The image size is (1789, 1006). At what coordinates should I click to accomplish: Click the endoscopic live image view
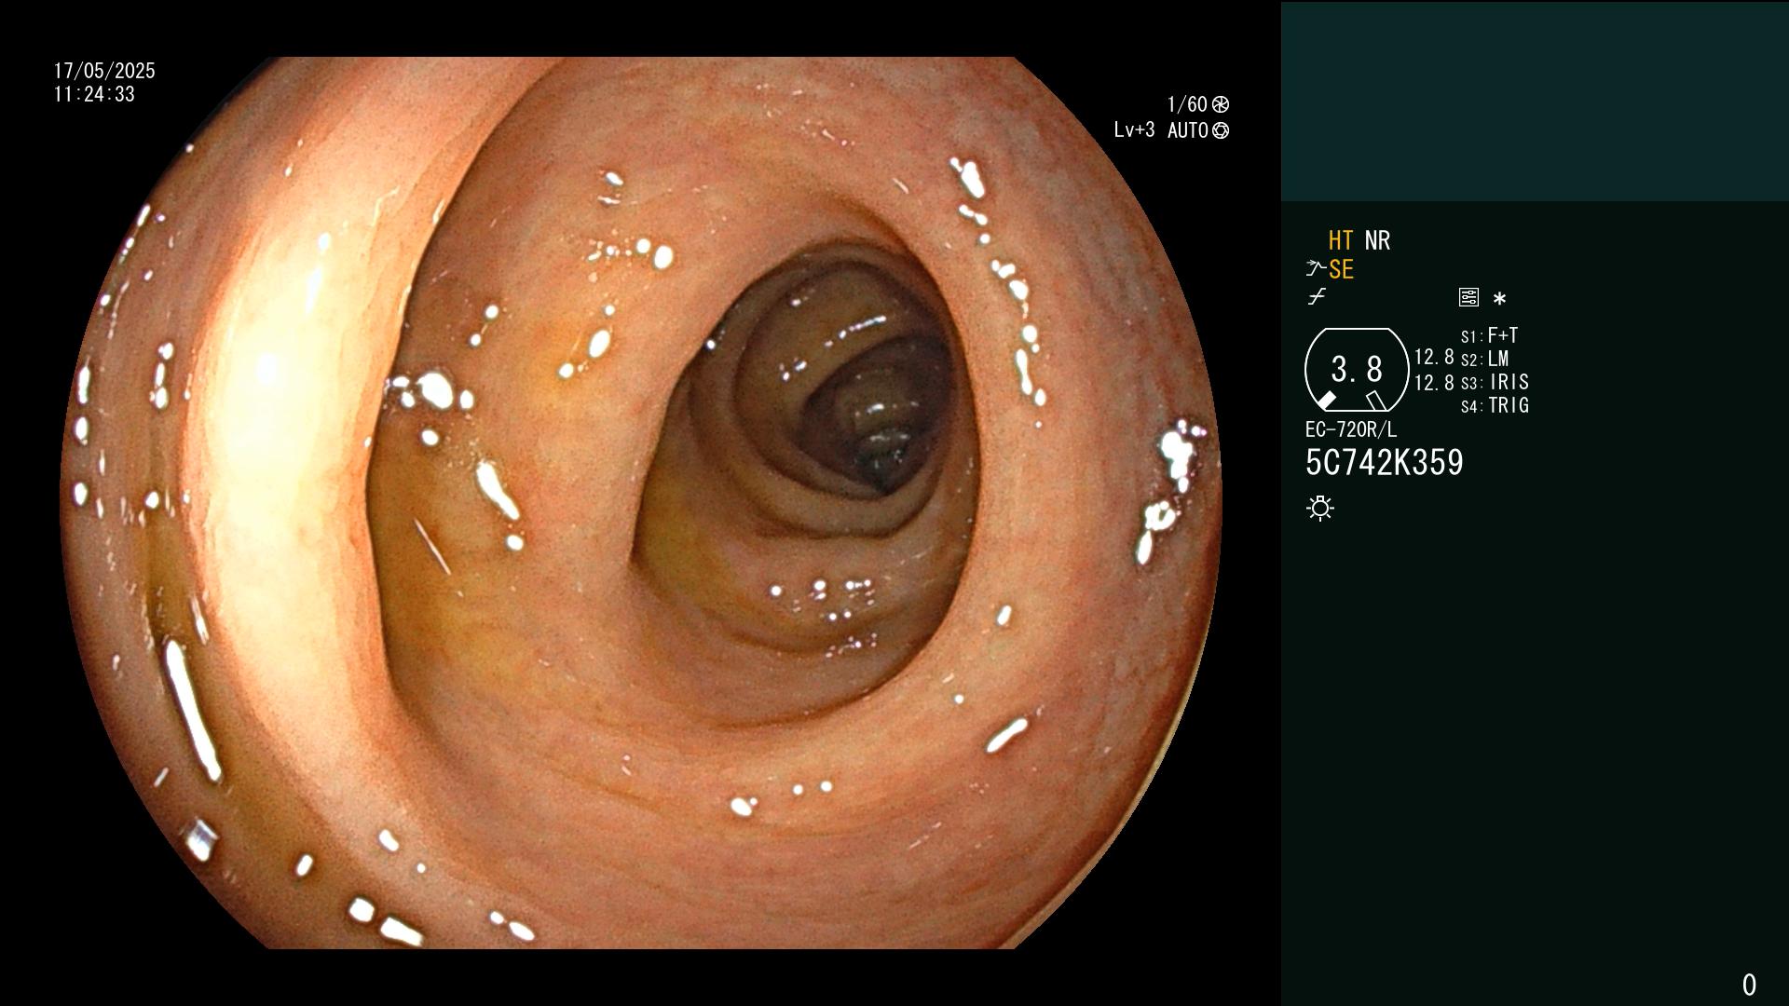641,503
